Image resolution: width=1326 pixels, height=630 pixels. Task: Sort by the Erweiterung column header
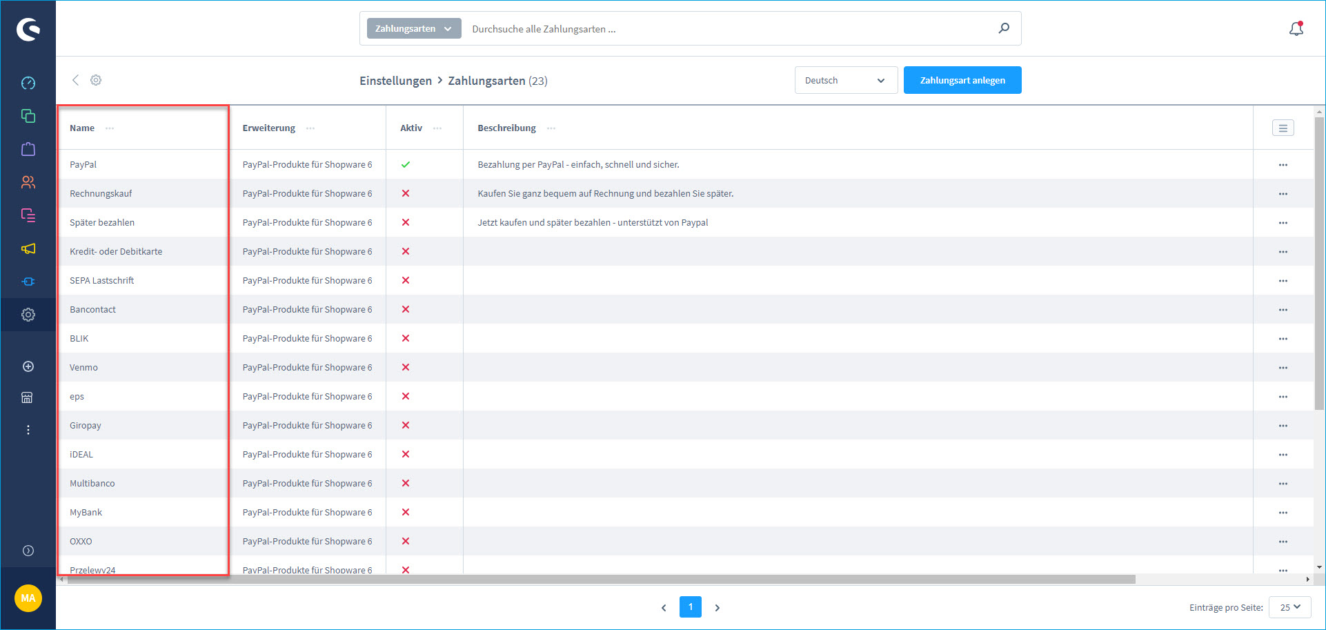tap(268, 128)
